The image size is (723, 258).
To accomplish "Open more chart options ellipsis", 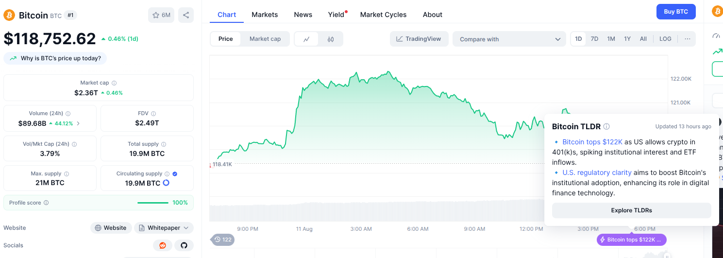I will pos(687,39).
